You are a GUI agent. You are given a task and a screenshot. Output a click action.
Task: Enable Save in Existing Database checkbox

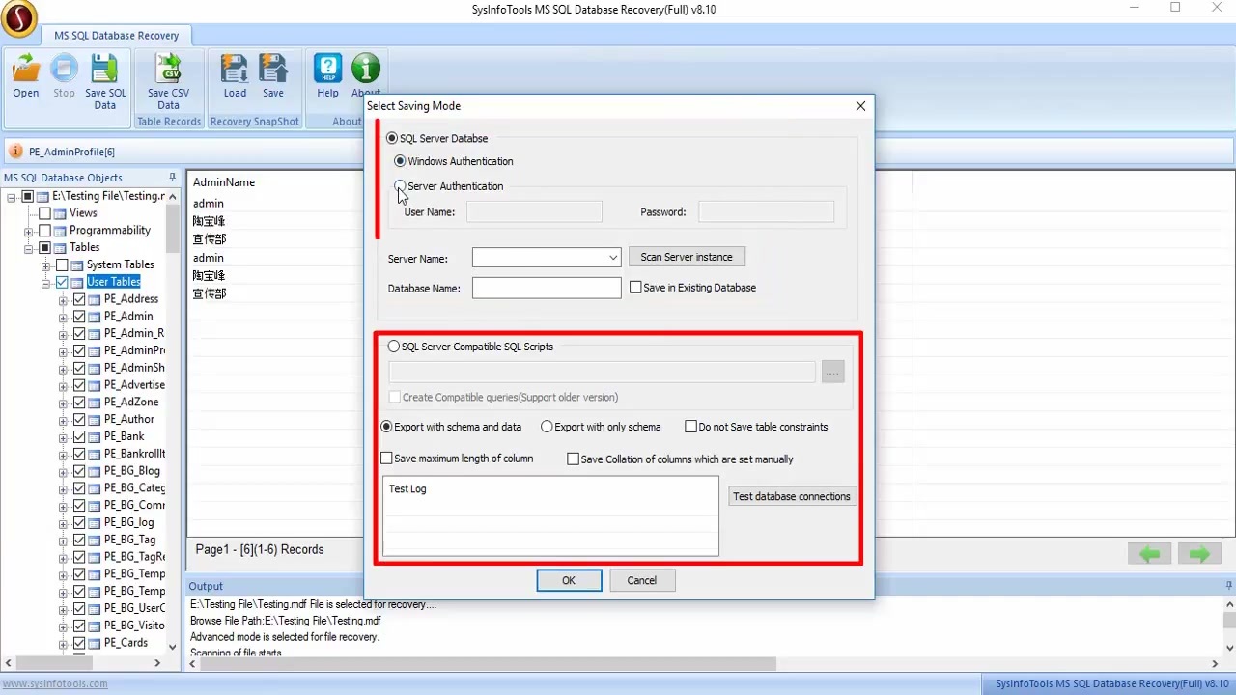(x=635, y=287)
